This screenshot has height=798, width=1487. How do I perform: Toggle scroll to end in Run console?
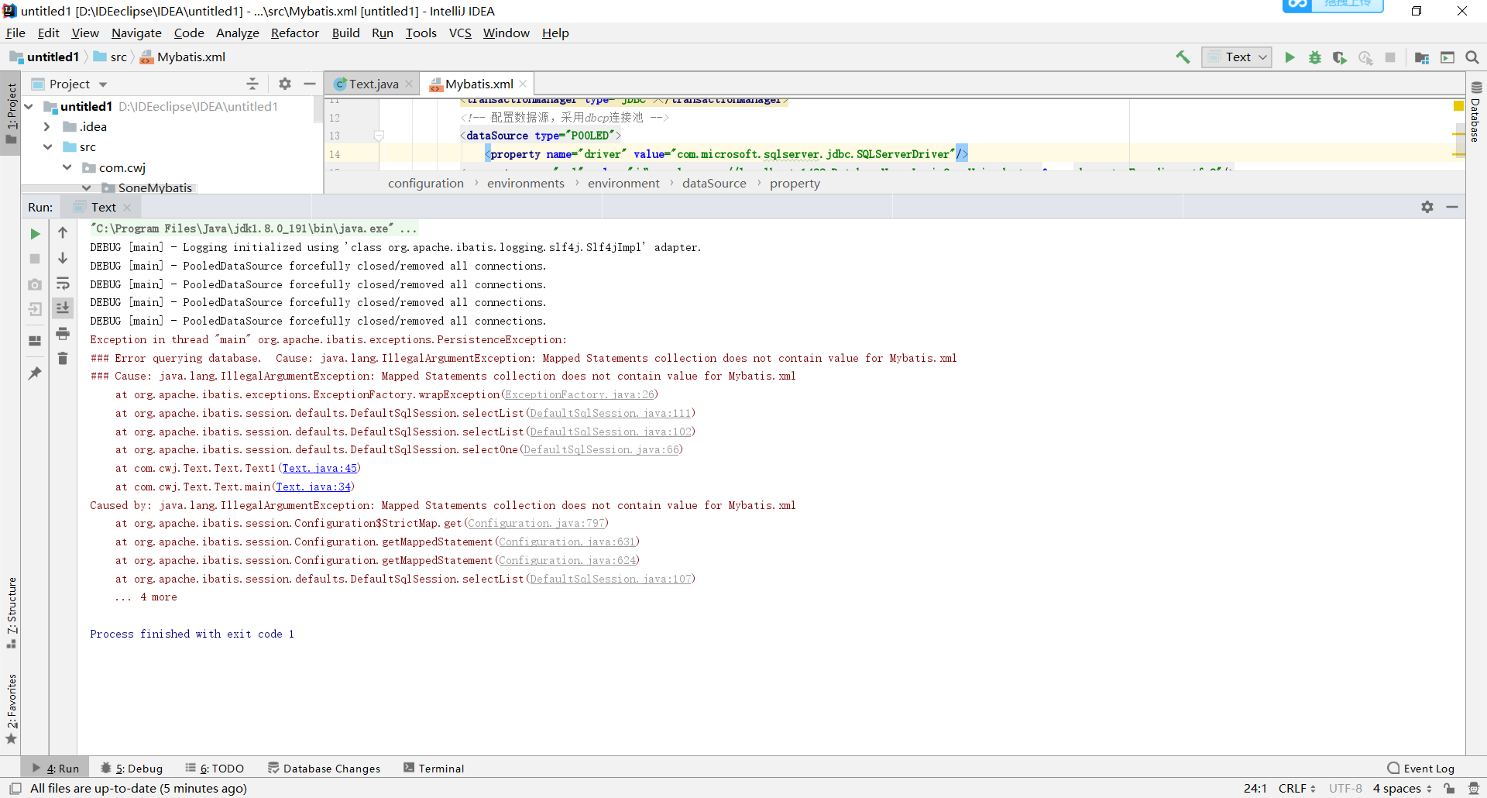[x=63, y=308]
